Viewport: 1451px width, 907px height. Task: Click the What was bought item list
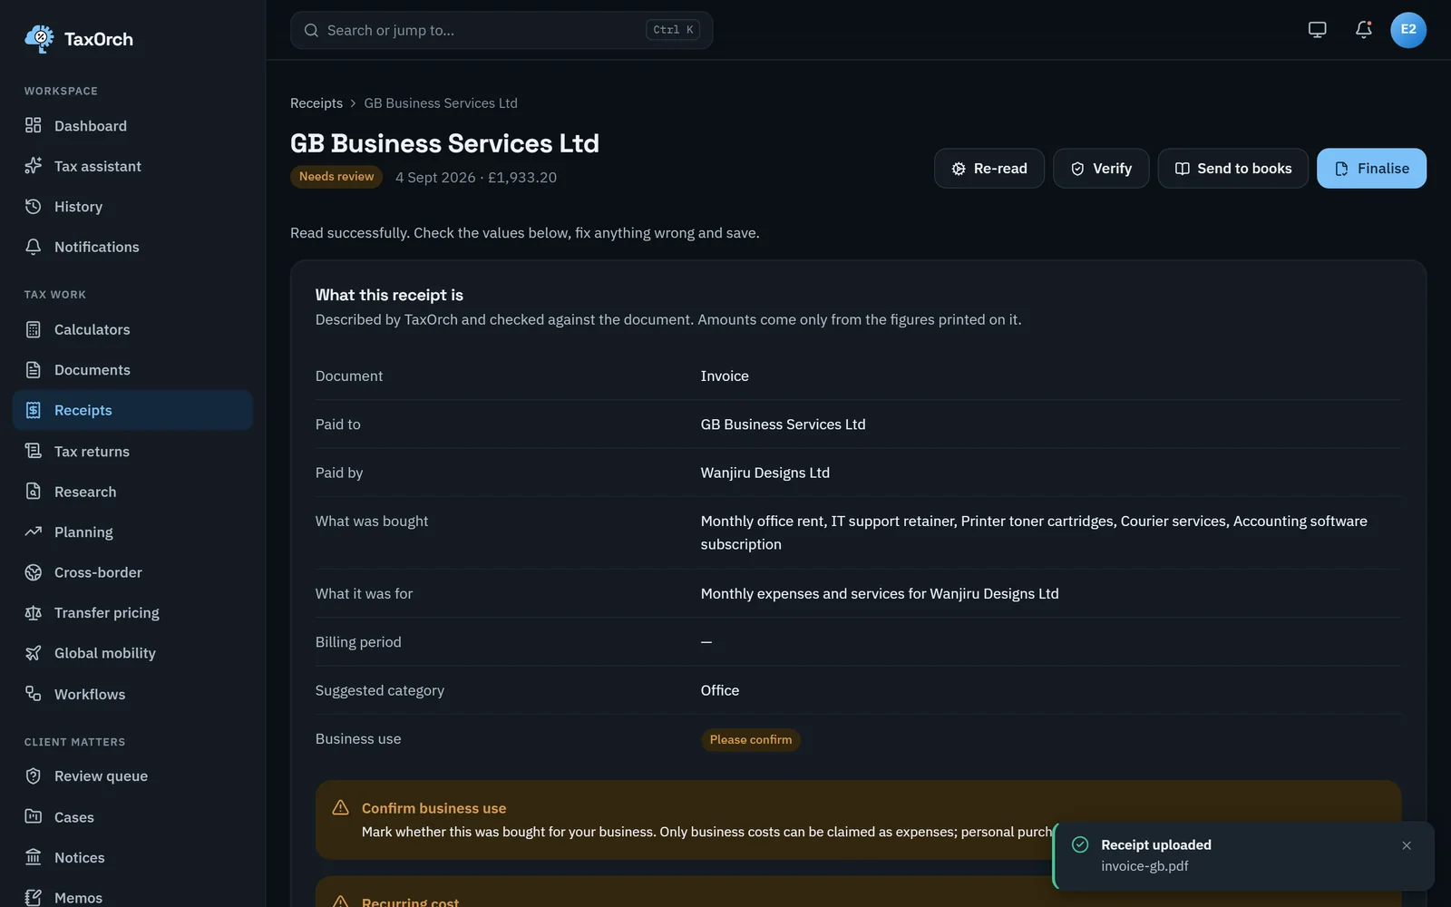pos(1034,532)
